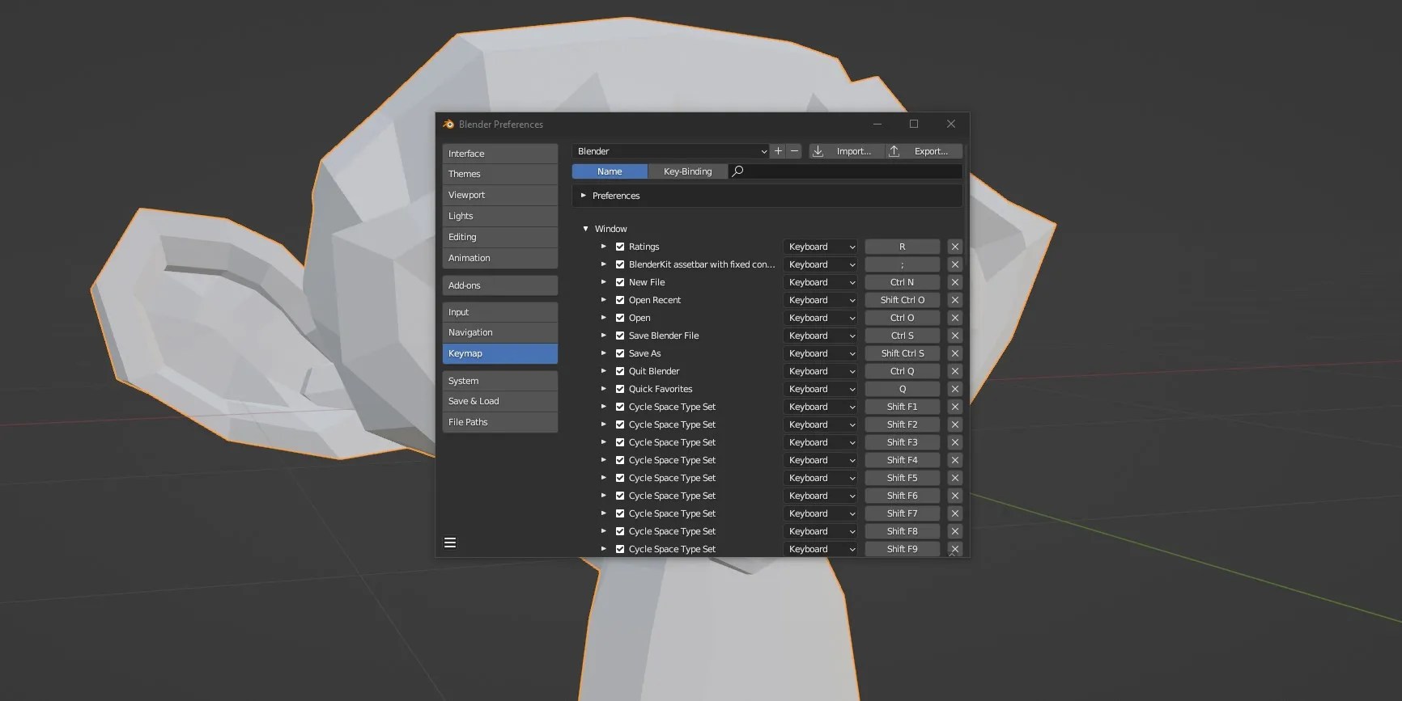Remove keymap preset with minus icon
1402x701 pixels.
pyautogui.click(x=794, y=151)
